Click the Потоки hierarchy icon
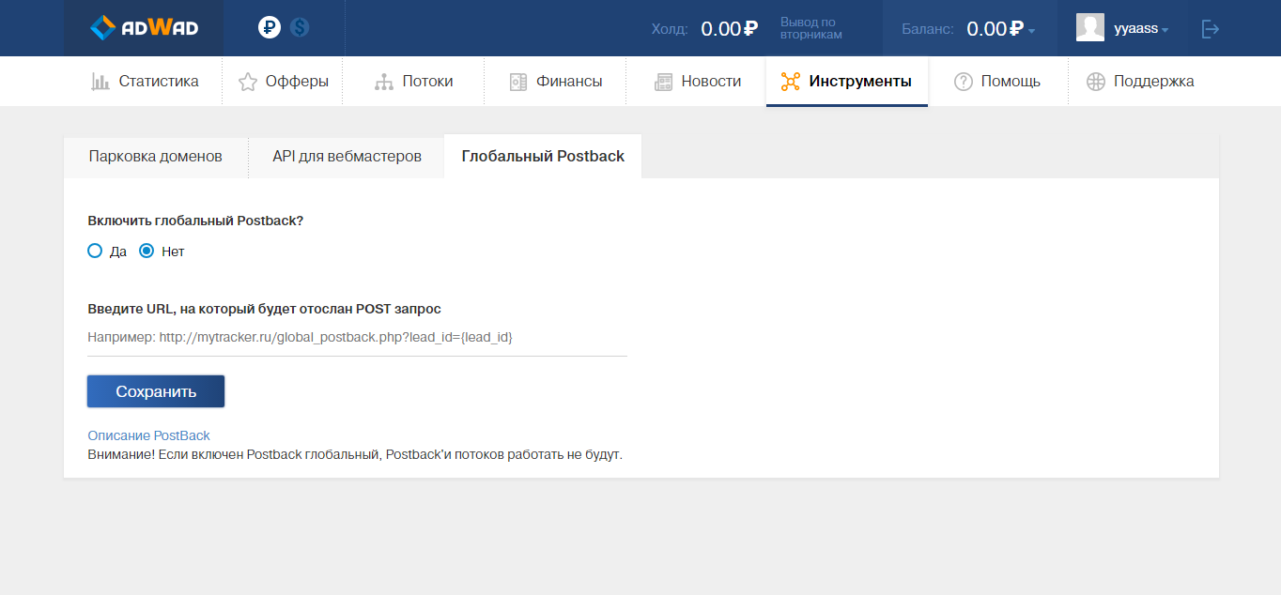 coord(383,82)
